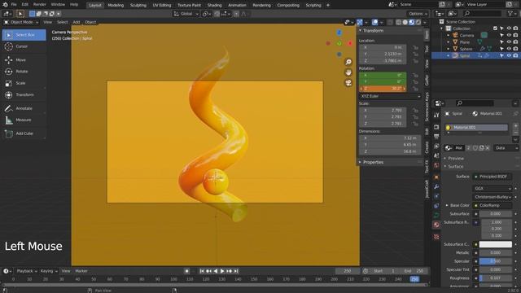Screen dimensions: 521x293
Task: Hide the Camera object in outliner
Action: point(509,35)
